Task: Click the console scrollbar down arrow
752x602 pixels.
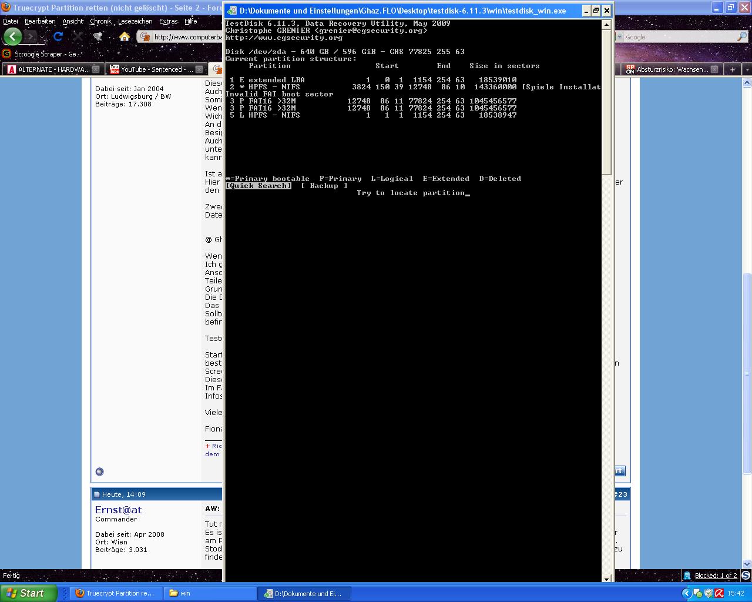Action: pyautogui.click(x=607, y=578)
